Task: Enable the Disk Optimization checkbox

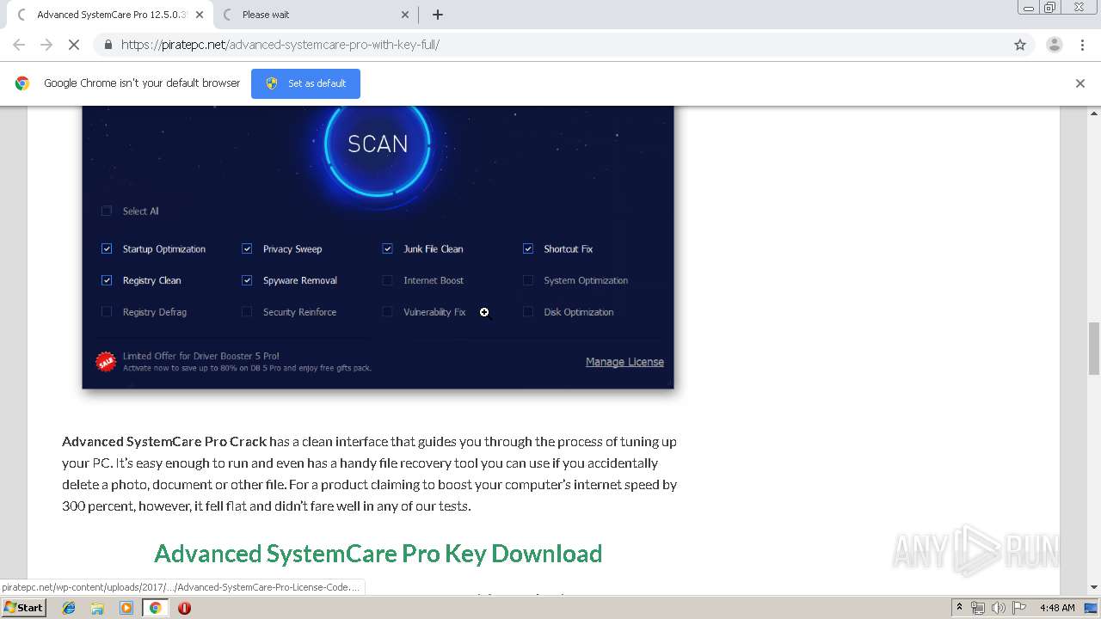Action: (x=528, y=312)
